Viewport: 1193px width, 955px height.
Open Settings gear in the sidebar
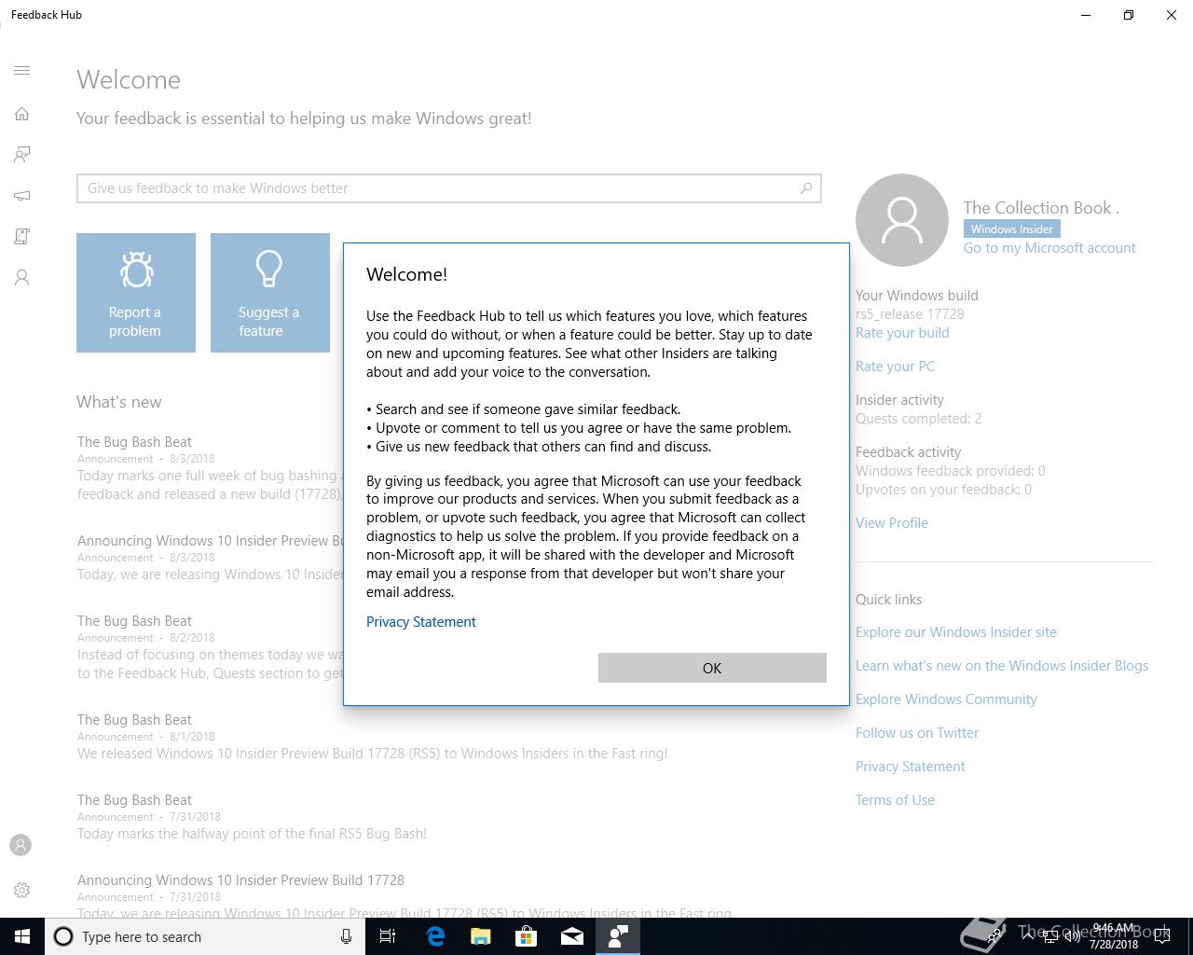pos(22,891)
